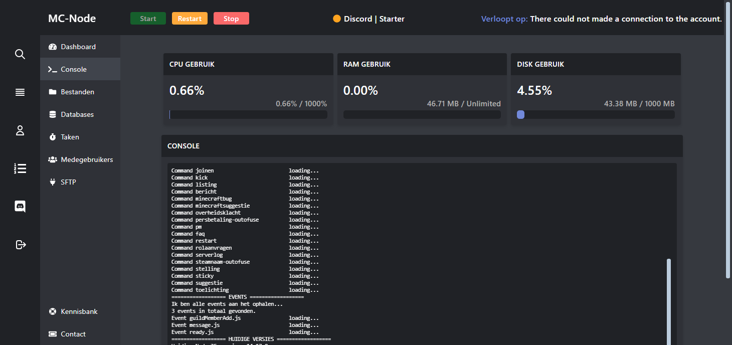The width and height of the screenshot is (732, 345).
Task: Go to the Databases section
Action: [77, 114]
